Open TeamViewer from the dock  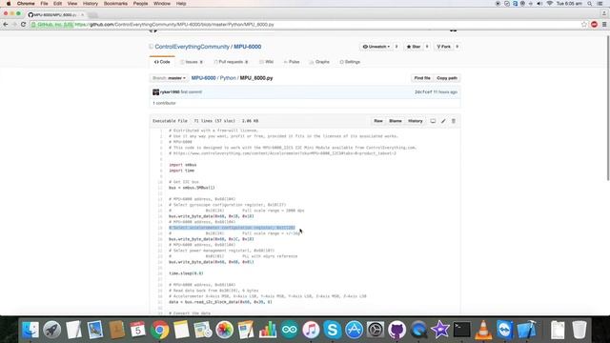point(505,330)
